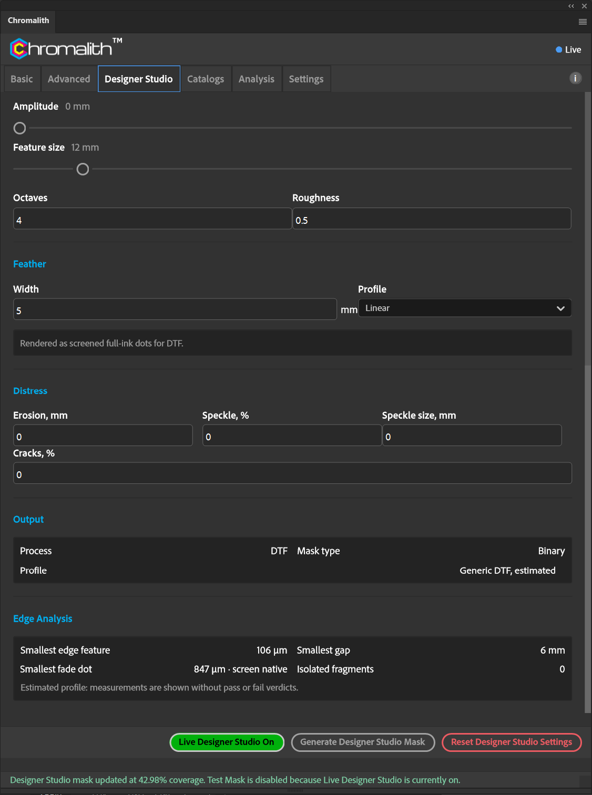The image size is (592, 795).
Task: Close the Chromalith panel
Action: point(584,6)
